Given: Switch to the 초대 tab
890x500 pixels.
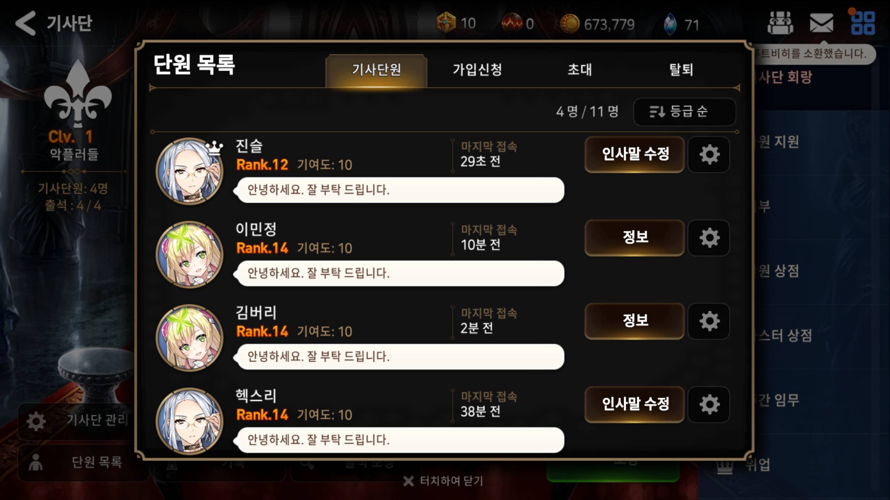Looking at the screenshot, I should [x=580, y=70].
